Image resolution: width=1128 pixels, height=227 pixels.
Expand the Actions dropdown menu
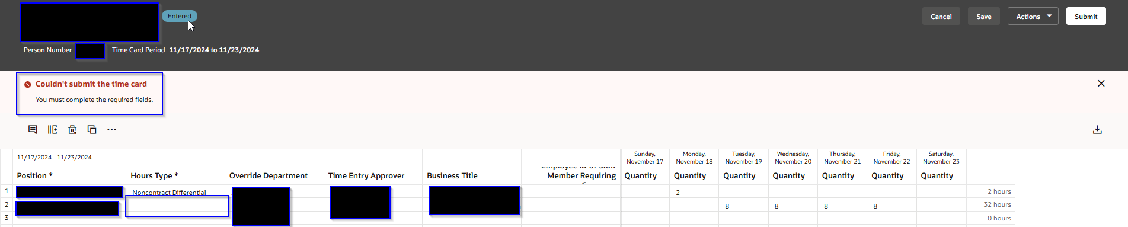click(x=1033, y=16)
